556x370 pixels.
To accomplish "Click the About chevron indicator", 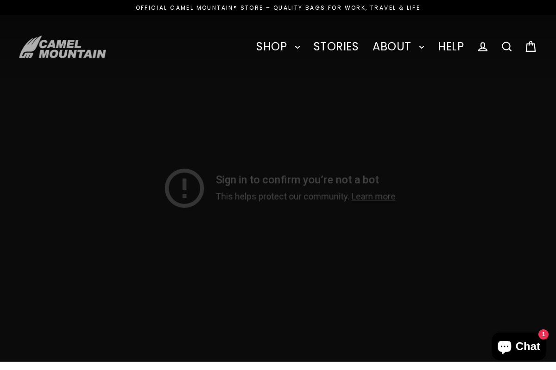I will click(422, 47).
